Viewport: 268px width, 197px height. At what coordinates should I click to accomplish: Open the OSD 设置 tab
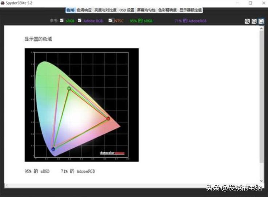(x=127, y=10)
